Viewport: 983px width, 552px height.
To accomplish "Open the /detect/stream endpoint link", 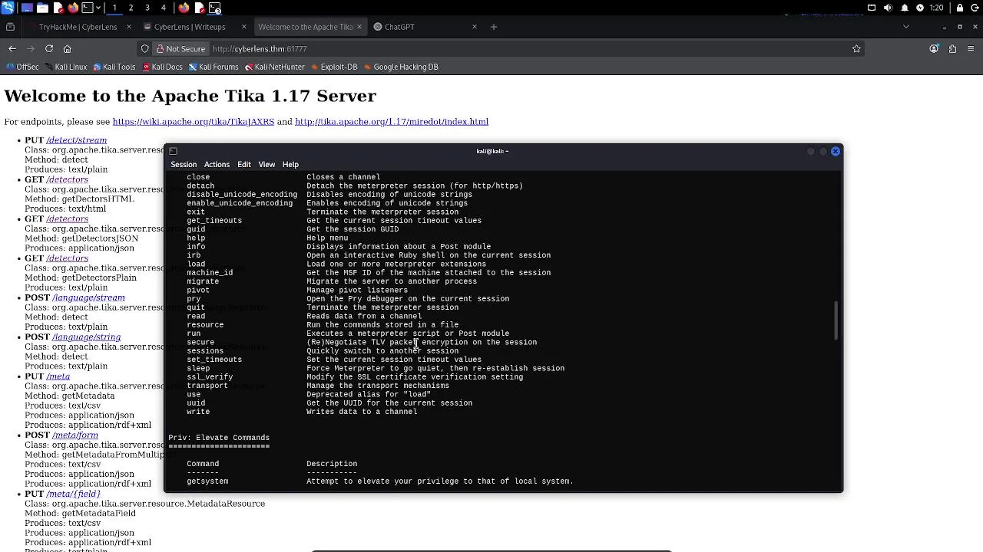I will [x=76, y=140].
